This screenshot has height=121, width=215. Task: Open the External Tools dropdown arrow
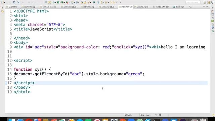coord(69,2)
